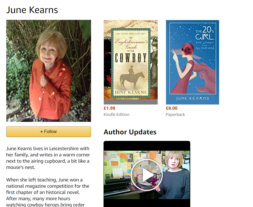
Task: Click the paragraph about leaving teaching
Action: (48, 192)
